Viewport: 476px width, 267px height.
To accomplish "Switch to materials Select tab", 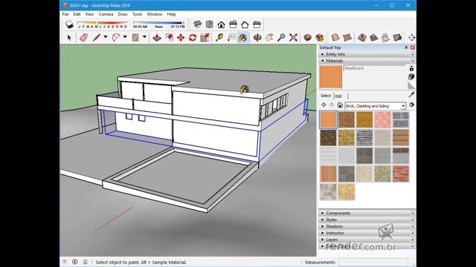I will (326, 96).
